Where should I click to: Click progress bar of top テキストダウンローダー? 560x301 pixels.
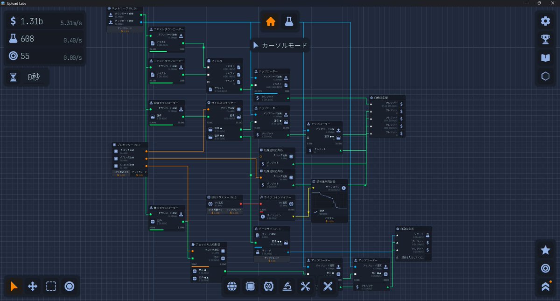pyautogui.click(x=167, y=51)
